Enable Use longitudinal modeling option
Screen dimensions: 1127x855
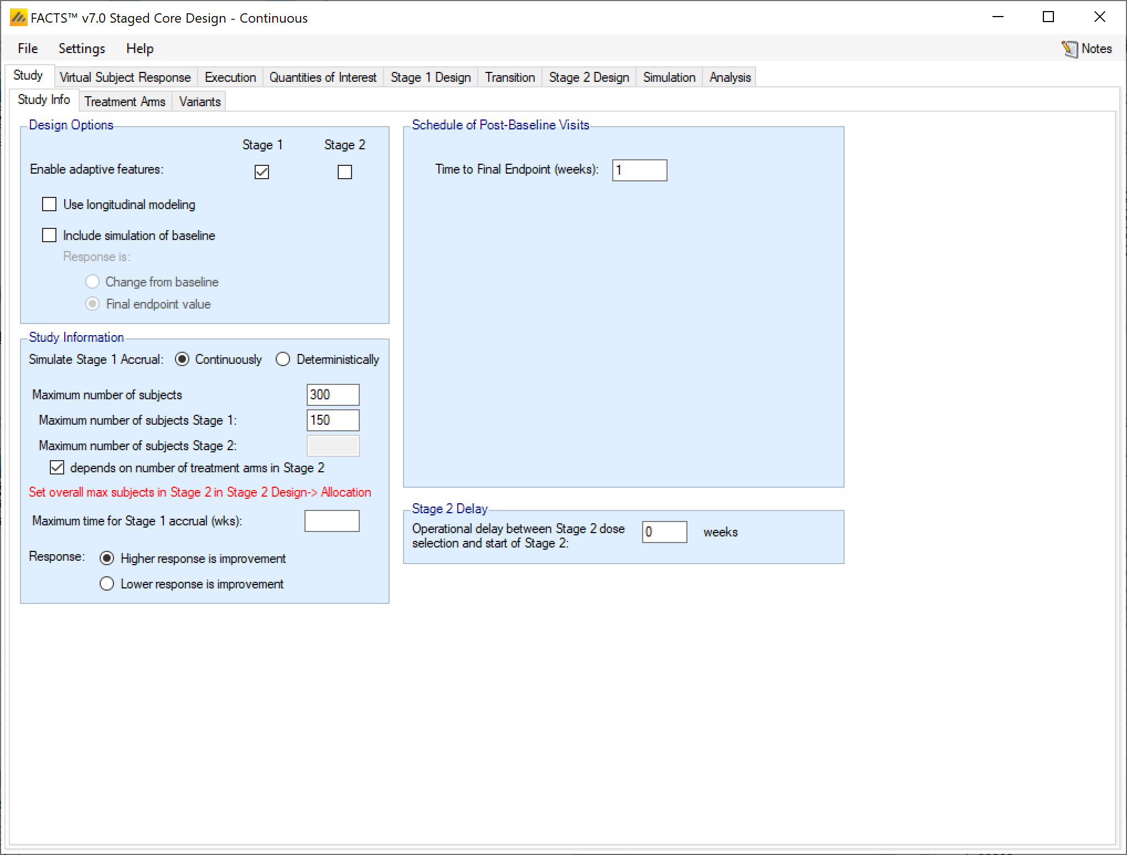49,205
